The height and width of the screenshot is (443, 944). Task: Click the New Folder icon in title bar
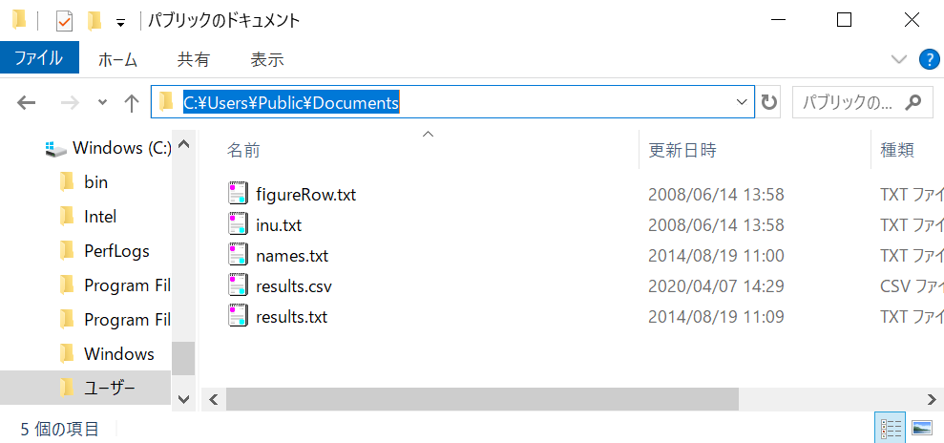(x=94, y=20)
